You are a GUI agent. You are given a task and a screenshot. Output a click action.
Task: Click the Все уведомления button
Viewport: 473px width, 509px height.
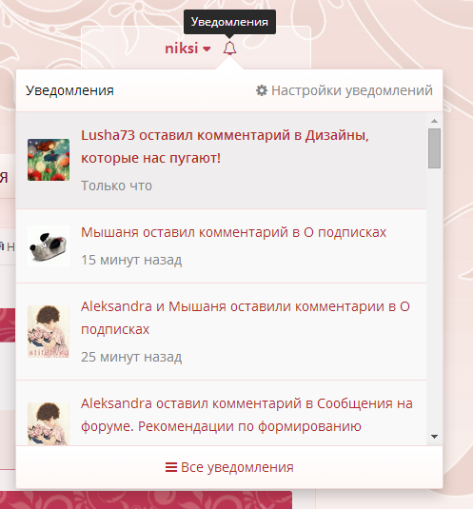(x=229, y=467)
